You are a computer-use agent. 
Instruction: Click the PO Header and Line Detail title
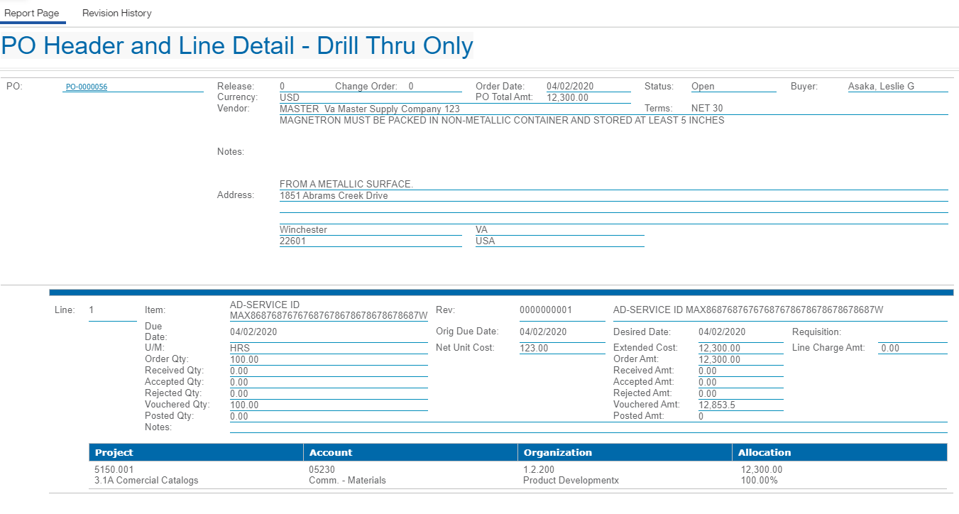tap(237, 46)
